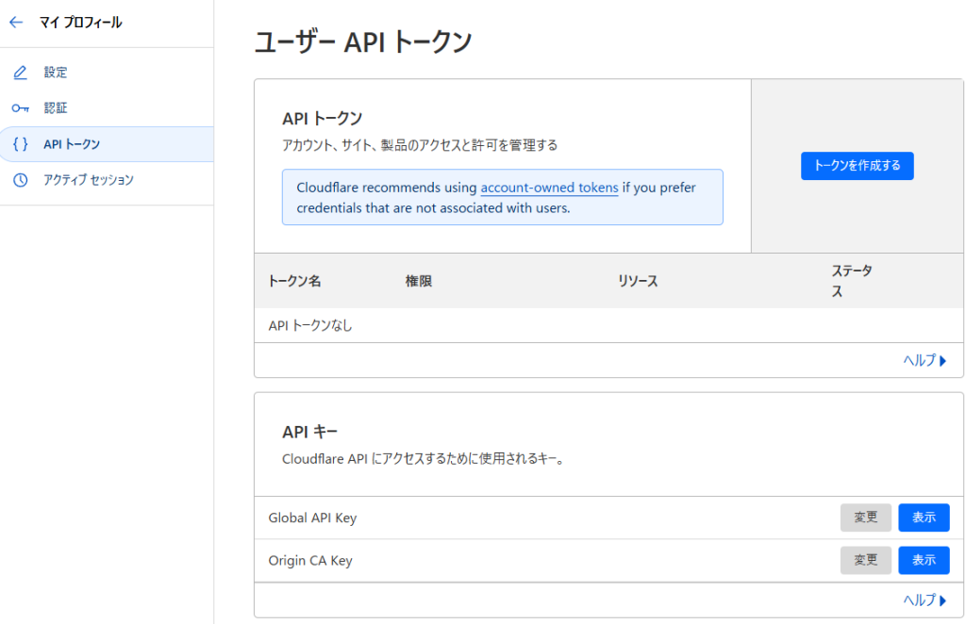The height and width of the screenshot is (624, 966).
Task: Click the リソース column header
Action: (638, 281)
